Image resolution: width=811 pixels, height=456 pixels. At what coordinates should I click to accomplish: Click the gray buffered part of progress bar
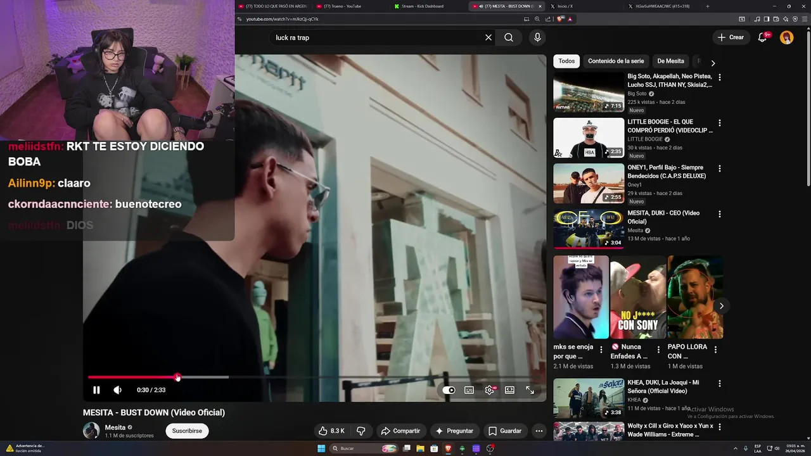click(204, 377)
